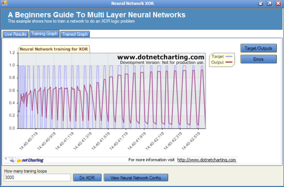Click the minimize arrow button in title bar

pyautogui.click(x=261, y=3)
